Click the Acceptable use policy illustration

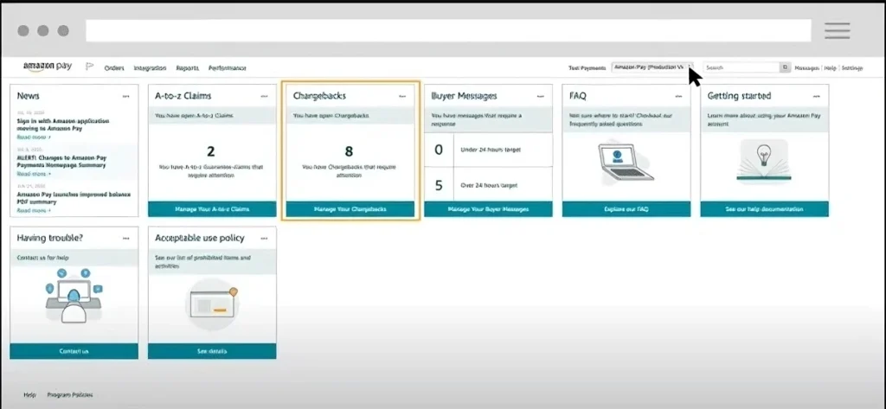coord(213,304)
